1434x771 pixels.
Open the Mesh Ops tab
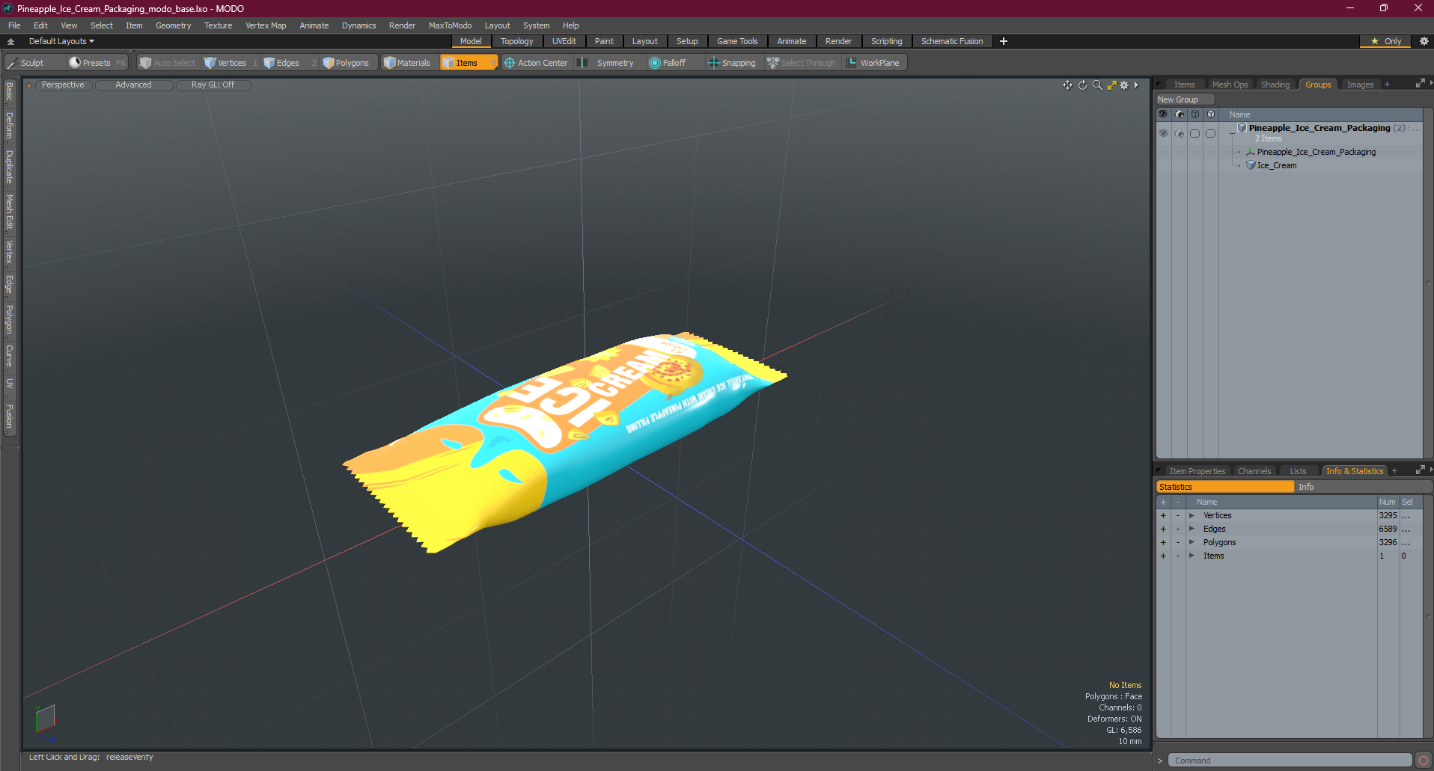pos(1230,85)
